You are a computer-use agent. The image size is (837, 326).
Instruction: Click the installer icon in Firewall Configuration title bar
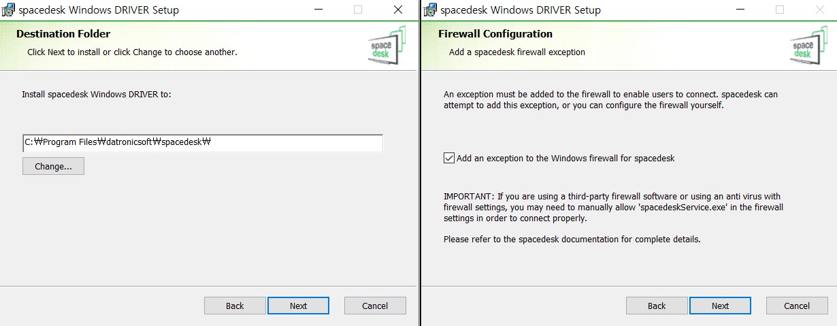430,10
